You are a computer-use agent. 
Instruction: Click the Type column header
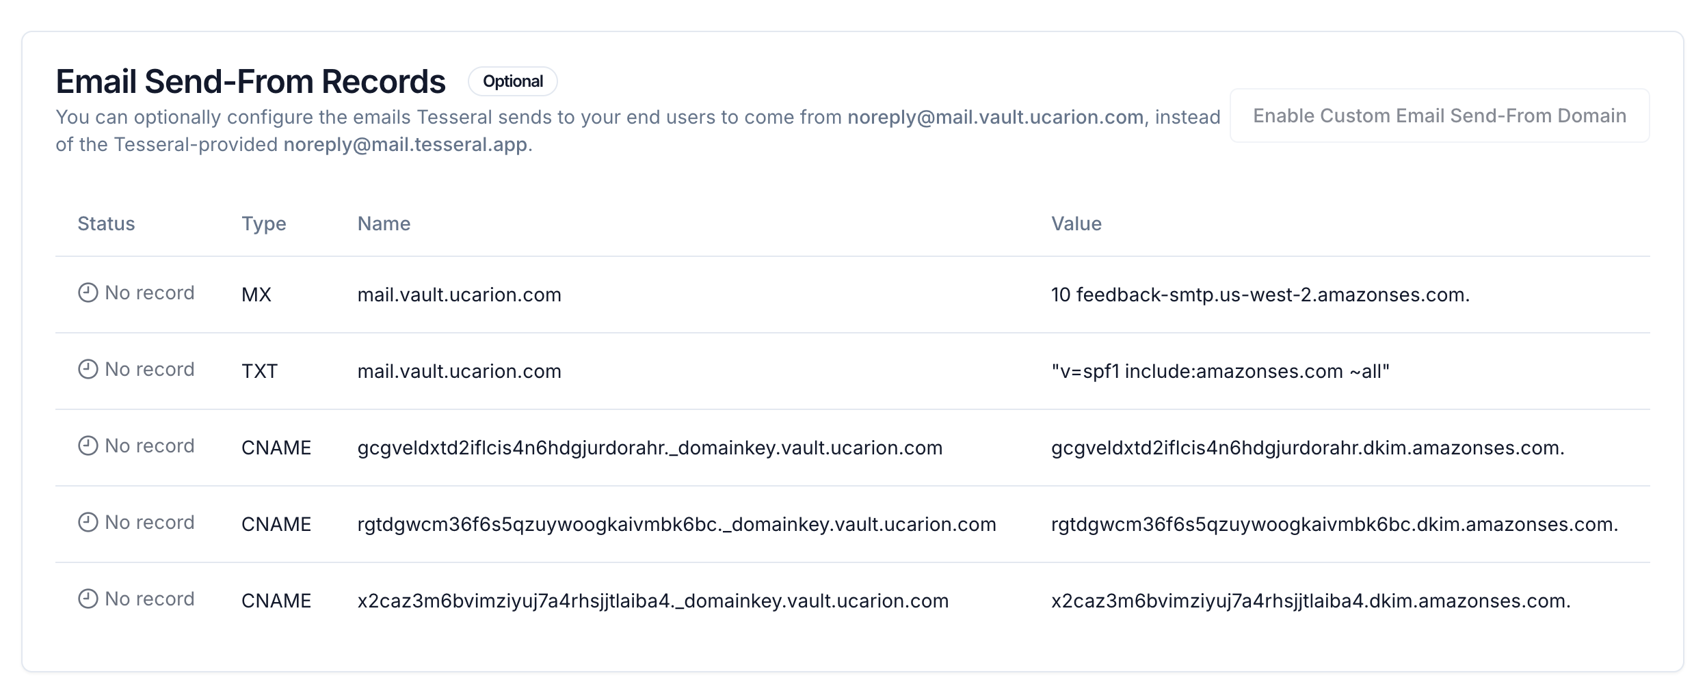tap(264, 223)
